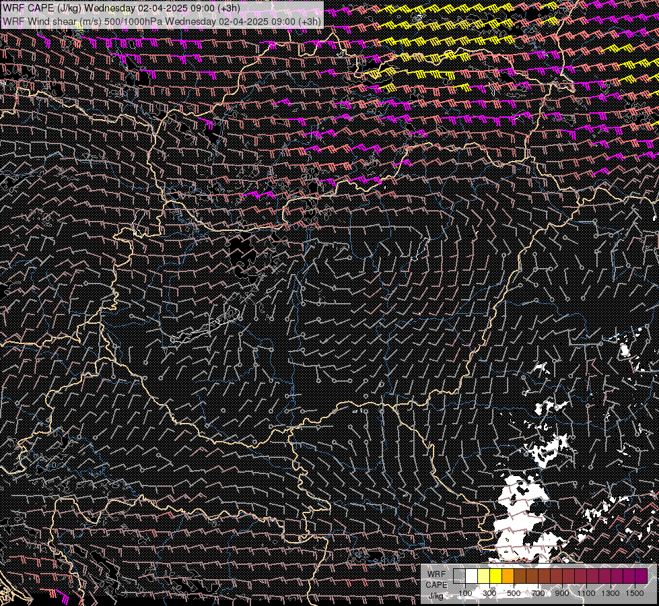Click the 700 legend tick label
Screen dimensions: 659x606
[x=538, y=593]
